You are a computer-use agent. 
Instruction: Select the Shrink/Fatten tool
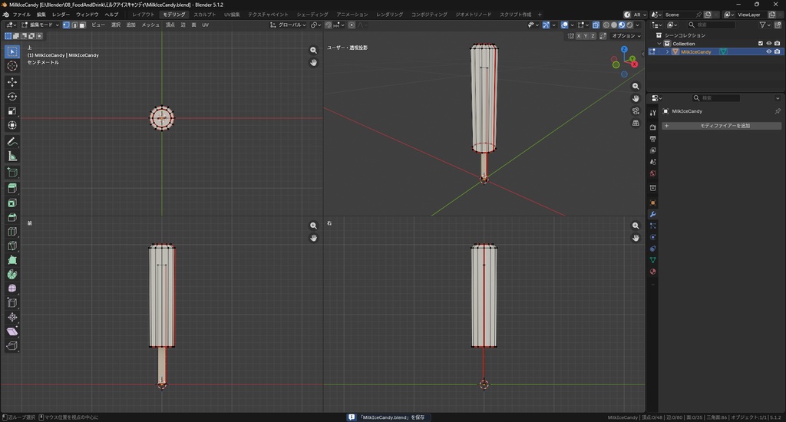(12, 317)
